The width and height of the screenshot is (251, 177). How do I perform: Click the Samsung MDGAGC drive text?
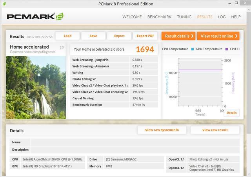click(121, 159)
